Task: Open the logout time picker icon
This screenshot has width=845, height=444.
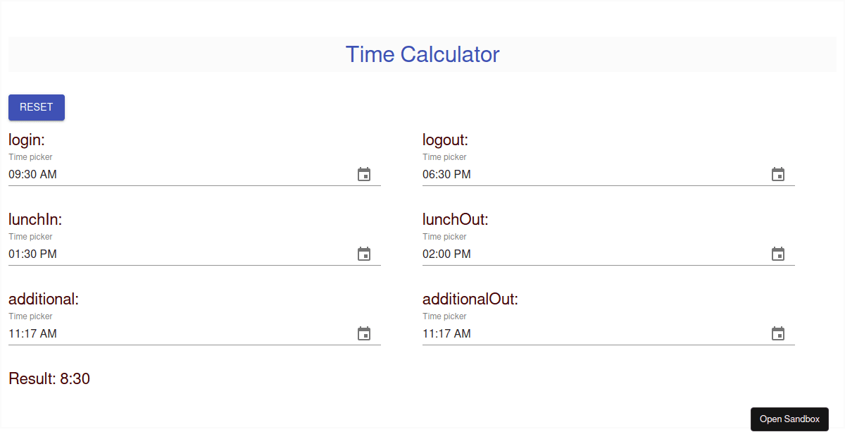Action: click(778, 174)
